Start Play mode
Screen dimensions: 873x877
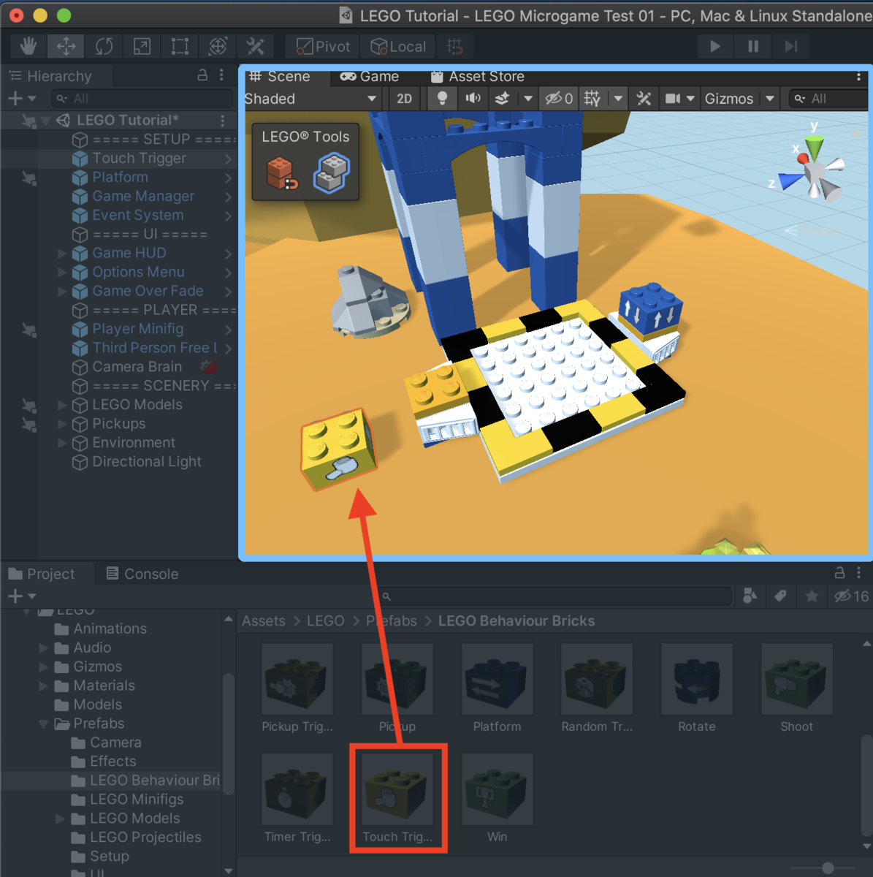(x=715, y=46)
